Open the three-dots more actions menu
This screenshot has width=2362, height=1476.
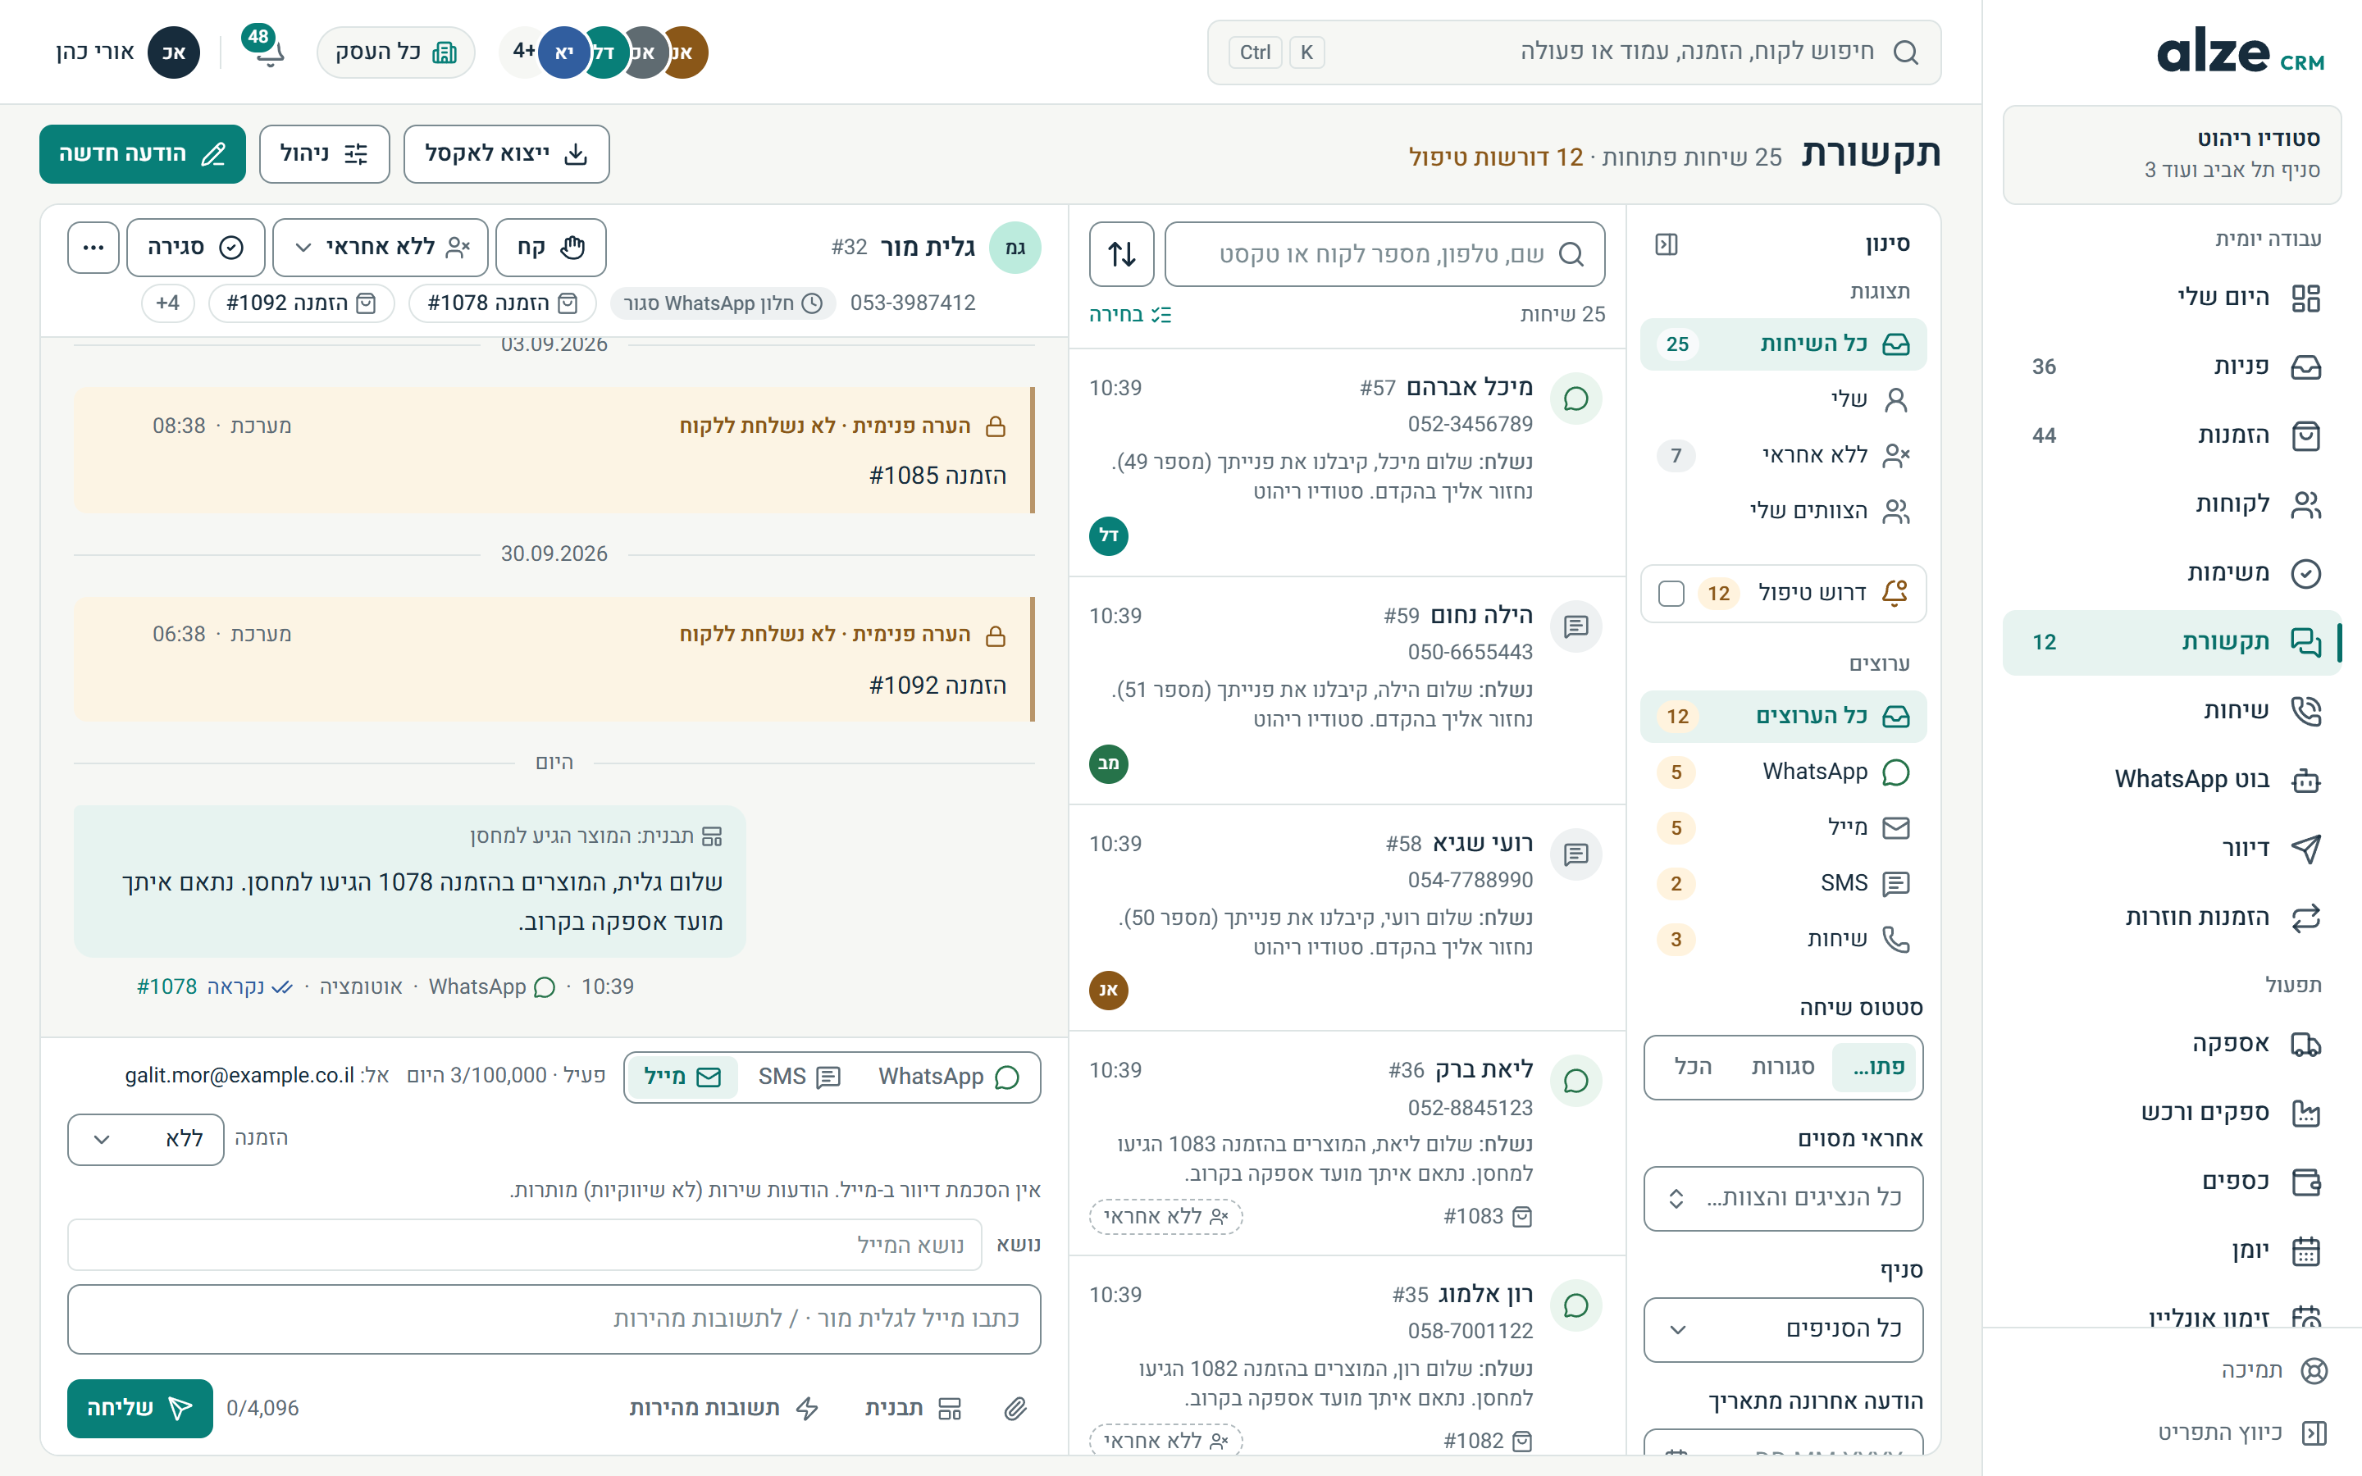pyautogui.click(x=93, y=247)
